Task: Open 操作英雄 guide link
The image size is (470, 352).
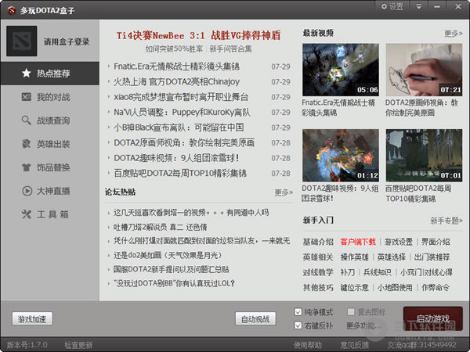Action: point(354,257)
